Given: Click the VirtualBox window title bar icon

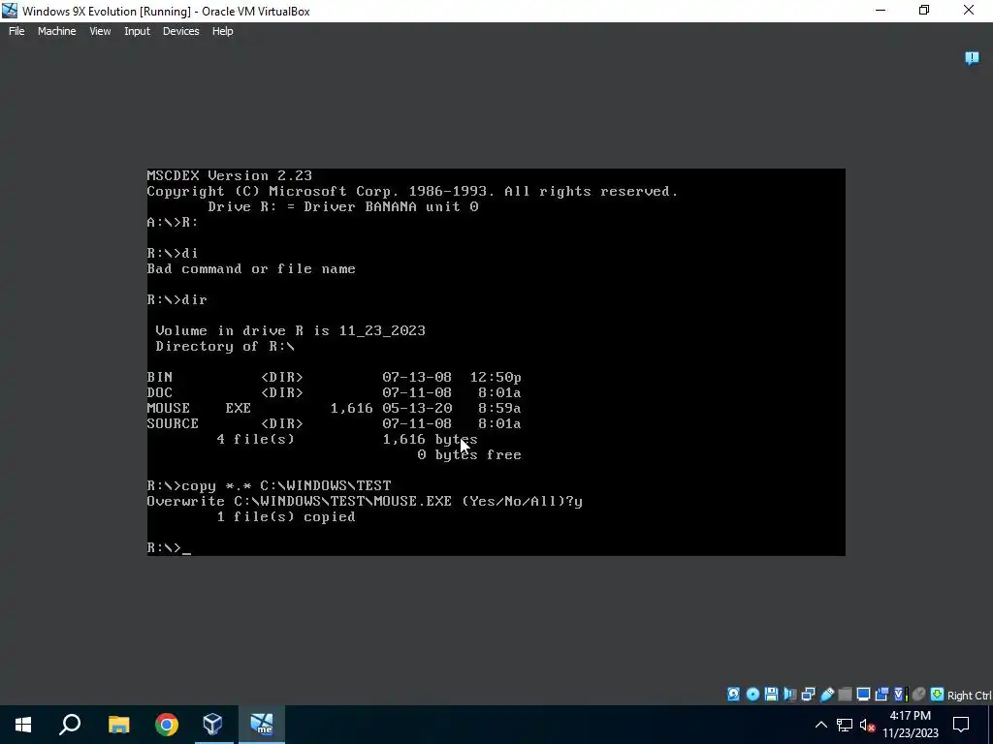Looking at the screenshot, I should coord(10,11).
